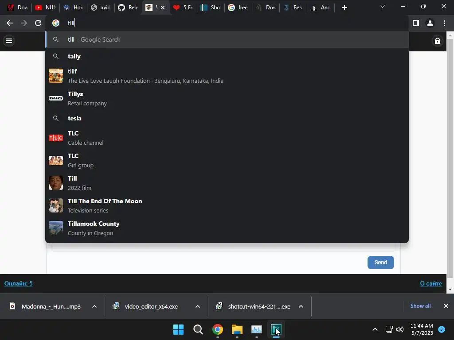454x340 pixels.
Task: Open the browser side panel icon
Action: (416, 23)
